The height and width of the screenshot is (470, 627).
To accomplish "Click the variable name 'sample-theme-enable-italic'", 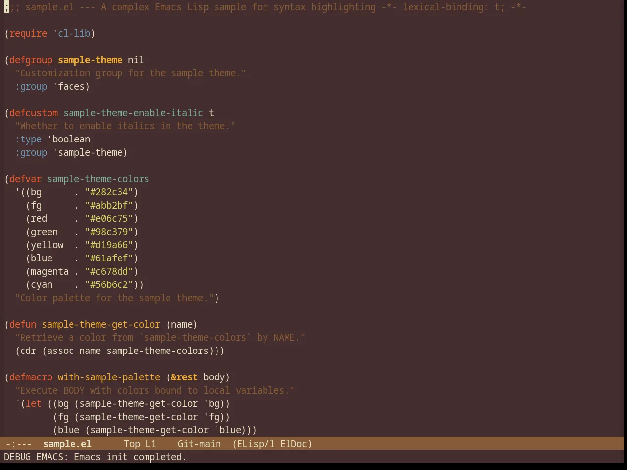I will pos(133,113).
